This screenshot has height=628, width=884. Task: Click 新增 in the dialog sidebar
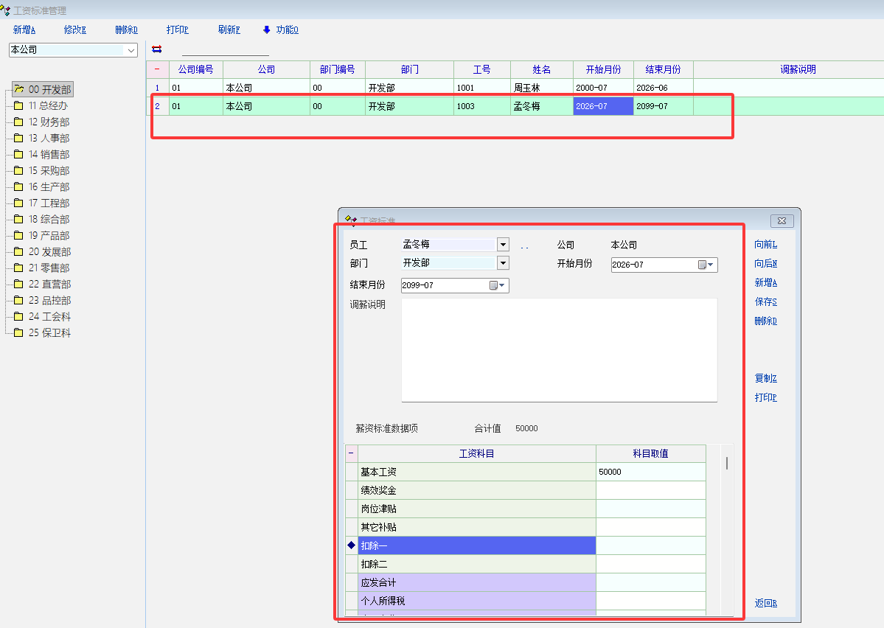pos(765,283)
